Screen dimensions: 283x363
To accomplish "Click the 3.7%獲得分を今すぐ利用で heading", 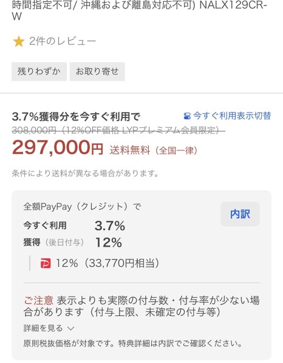I will (76, 116).
